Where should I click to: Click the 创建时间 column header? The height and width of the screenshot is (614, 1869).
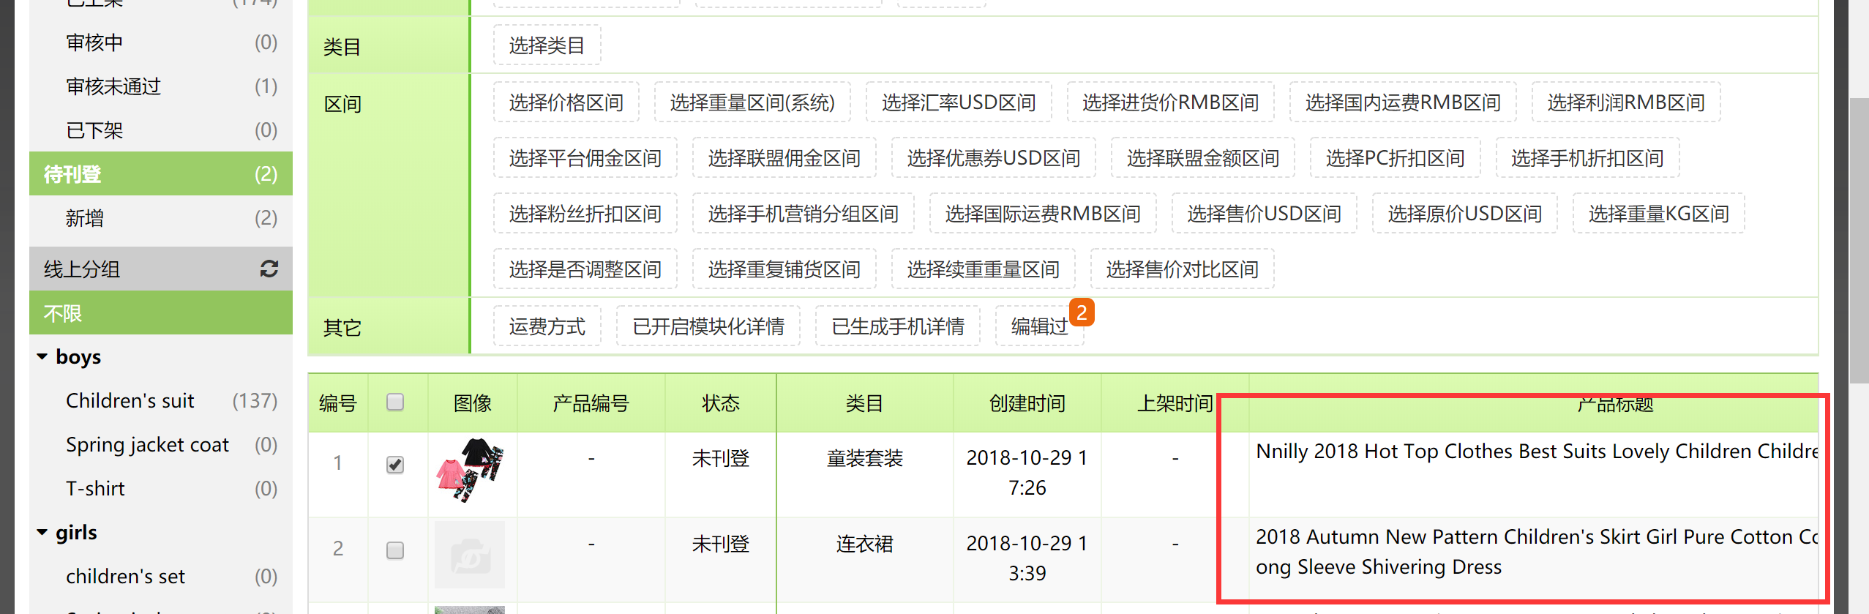click(1027, 403)
